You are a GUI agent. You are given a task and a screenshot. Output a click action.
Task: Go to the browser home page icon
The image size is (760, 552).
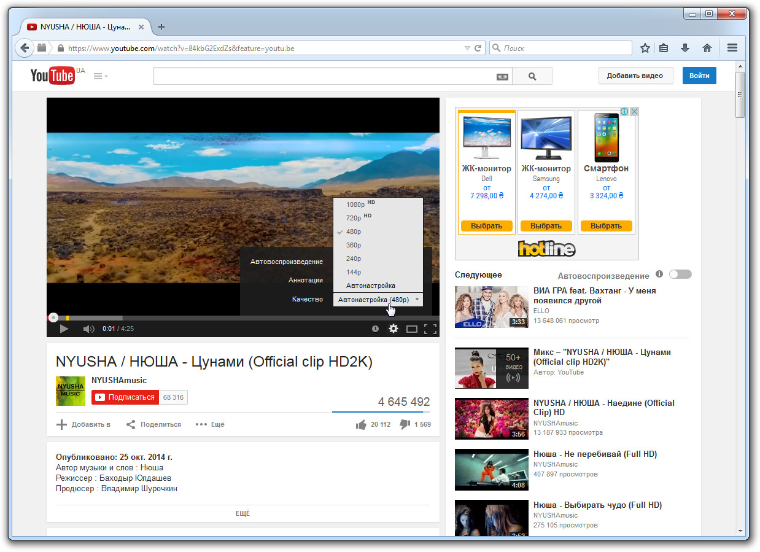pos(707,48)
